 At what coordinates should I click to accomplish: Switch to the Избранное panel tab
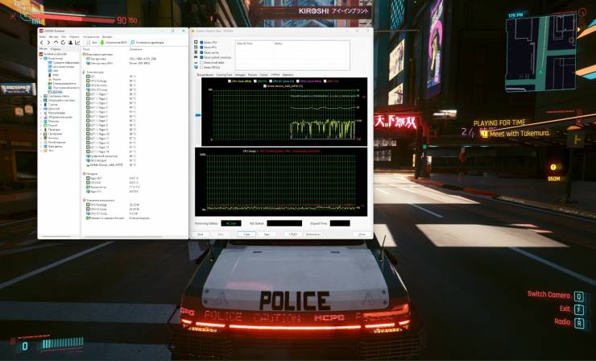click(x=56, y=49)
